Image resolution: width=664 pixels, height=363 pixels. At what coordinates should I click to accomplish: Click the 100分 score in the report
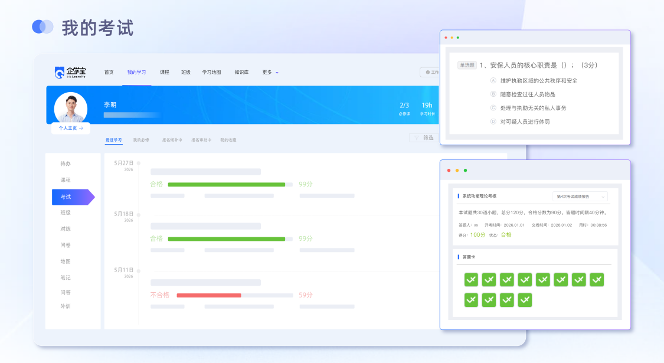[x=477, y=235]
